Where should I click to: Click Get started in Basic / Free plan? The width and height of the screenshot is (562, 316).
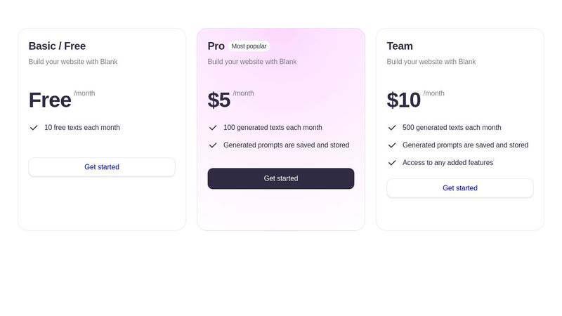pos(102,167)
